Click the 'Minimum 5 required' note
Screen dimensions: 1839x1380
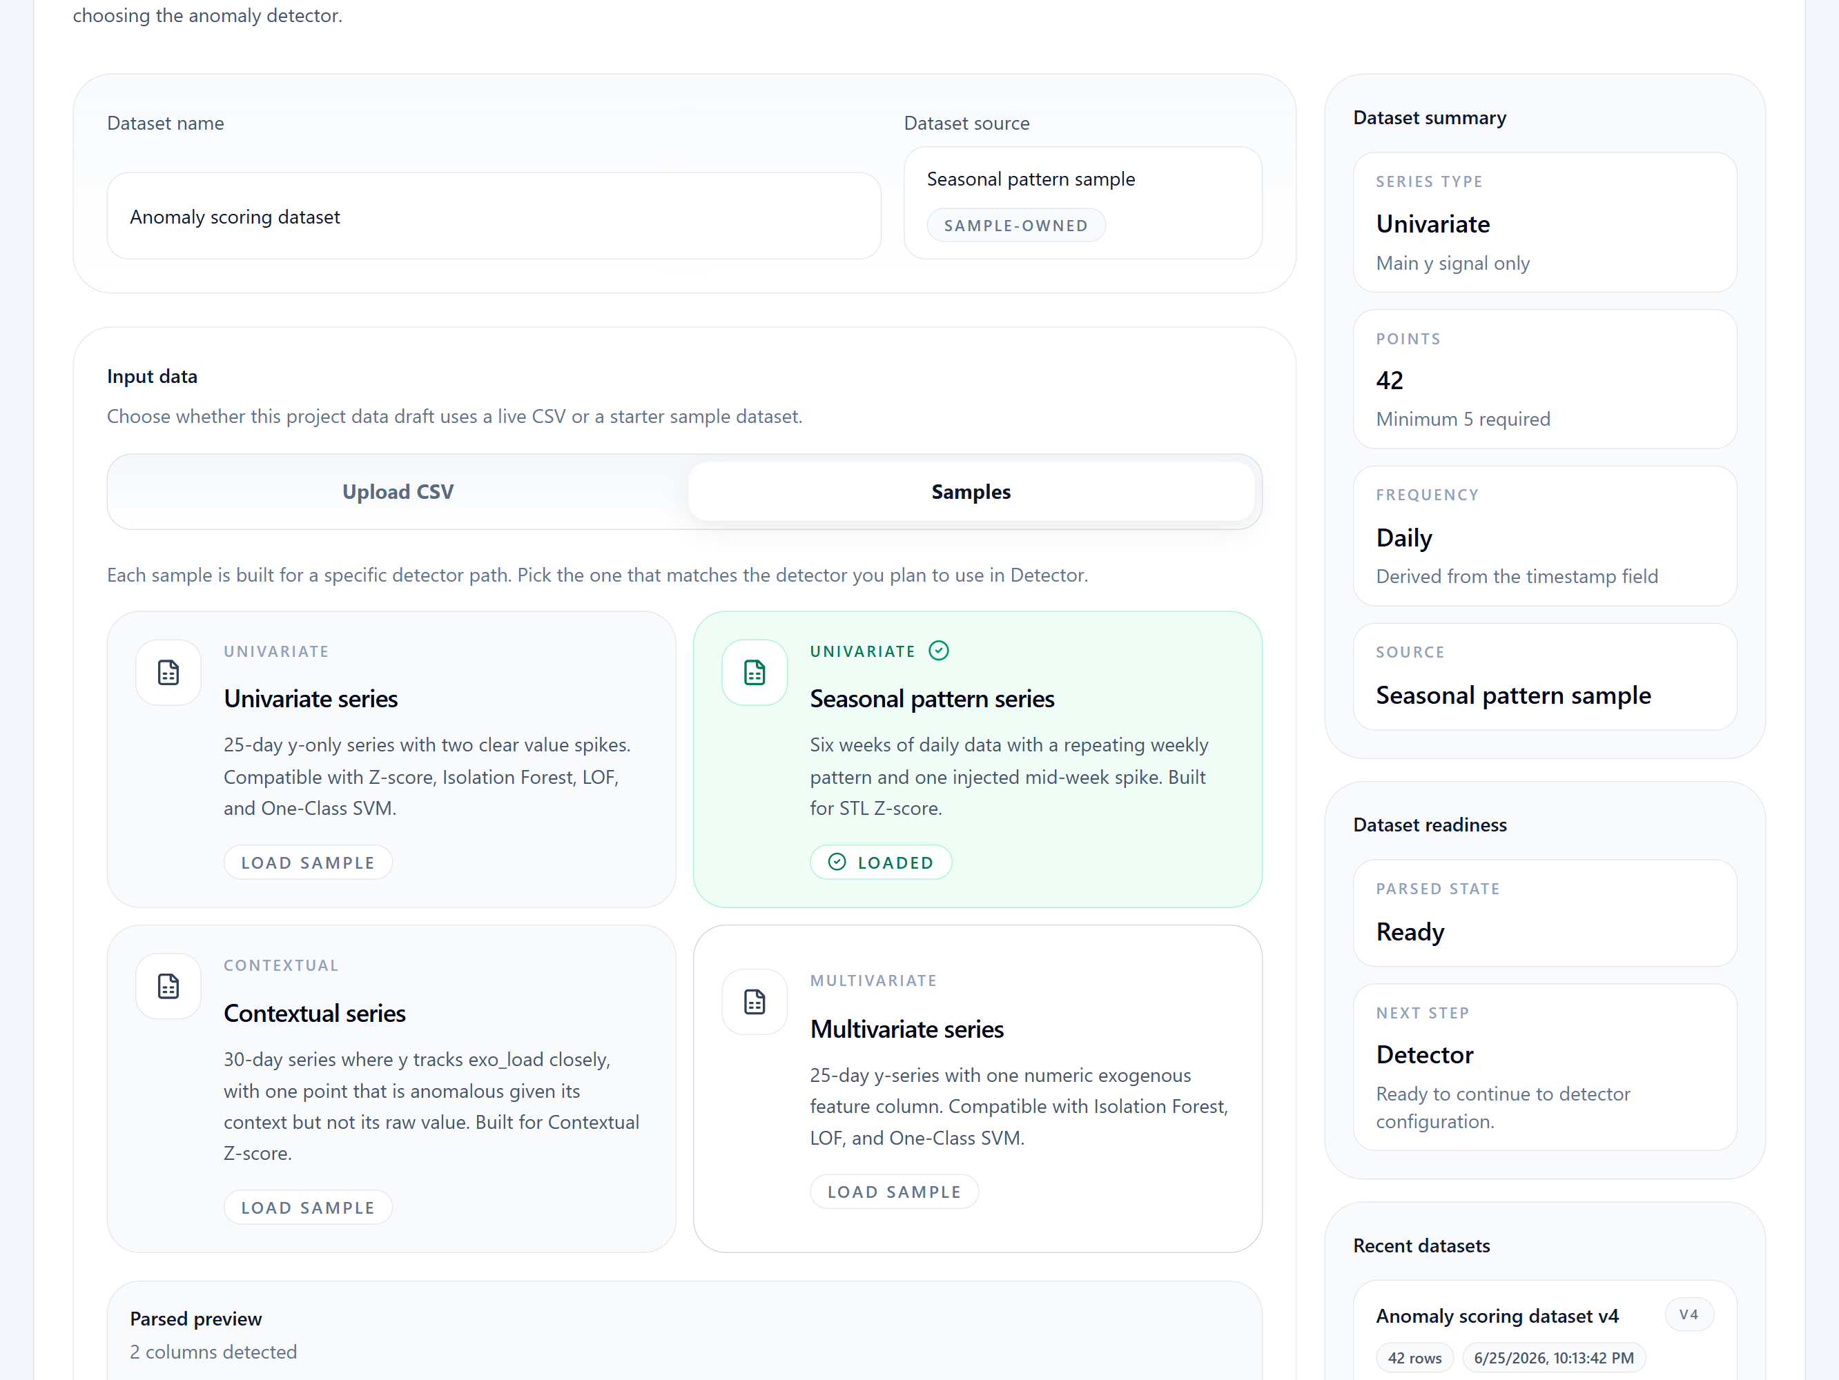click(x=1463, y=419)
